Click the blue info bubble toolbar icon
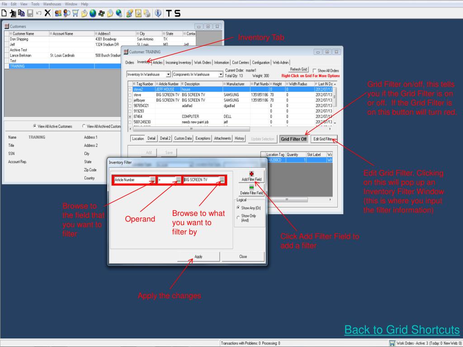Viewport: 463px width, 347px height. tap(158, 13)
